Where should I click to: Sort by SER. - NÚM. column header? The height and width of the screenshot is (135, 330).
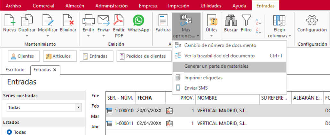coord(121,98)
